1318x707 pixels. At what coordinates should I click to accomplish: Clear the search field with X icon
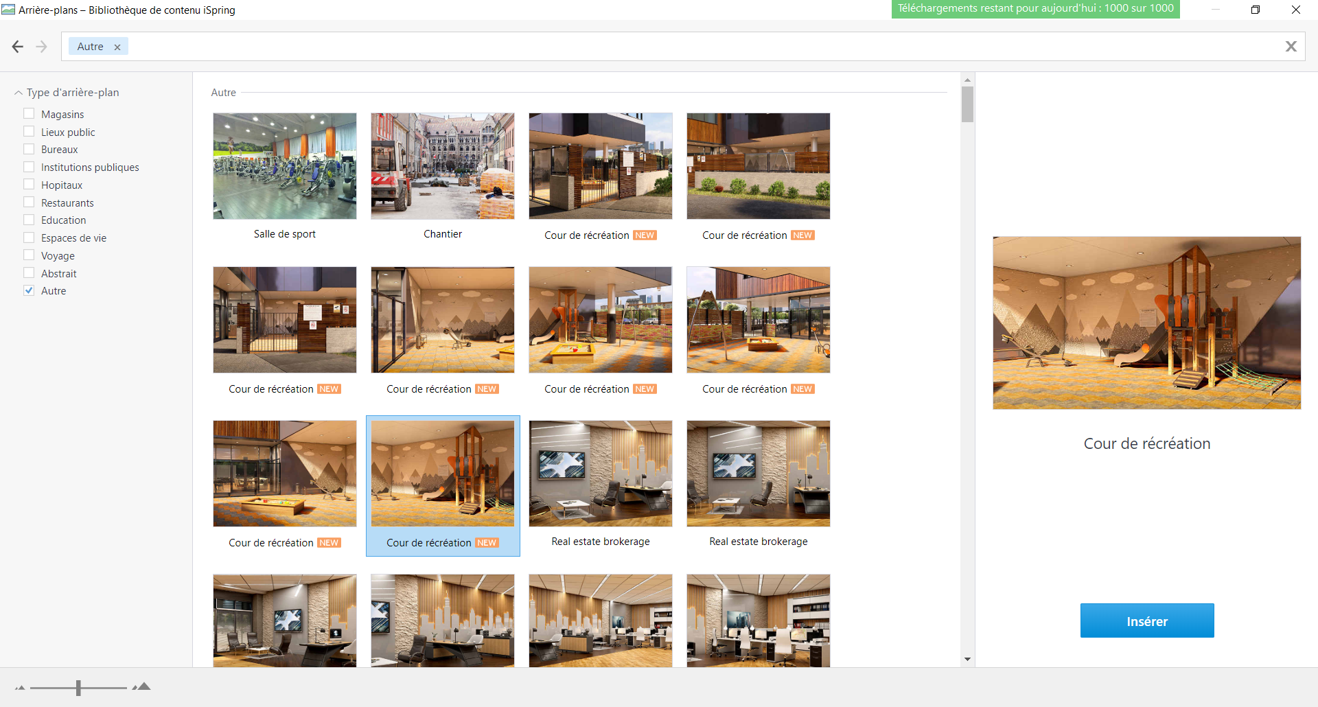click(1291, 47)
